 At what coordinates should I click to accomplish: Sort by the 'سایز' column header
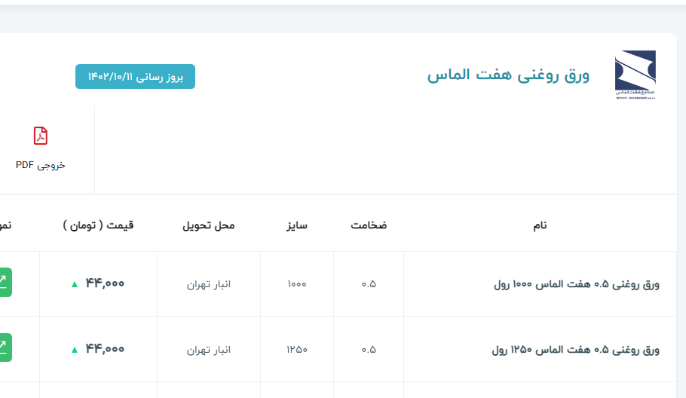click(296, 225)
